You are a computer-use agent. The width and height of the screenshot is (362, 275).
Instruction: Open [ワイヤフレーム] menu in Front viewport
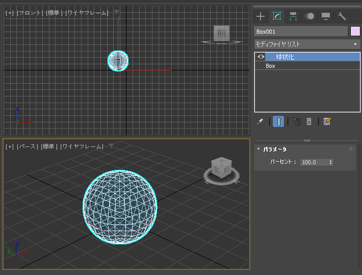[x=87, y=13]
